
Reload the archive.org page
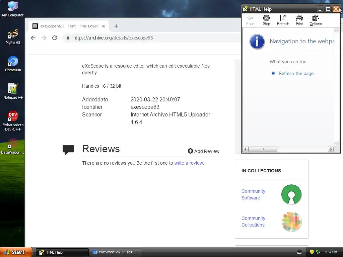(55, 38)
